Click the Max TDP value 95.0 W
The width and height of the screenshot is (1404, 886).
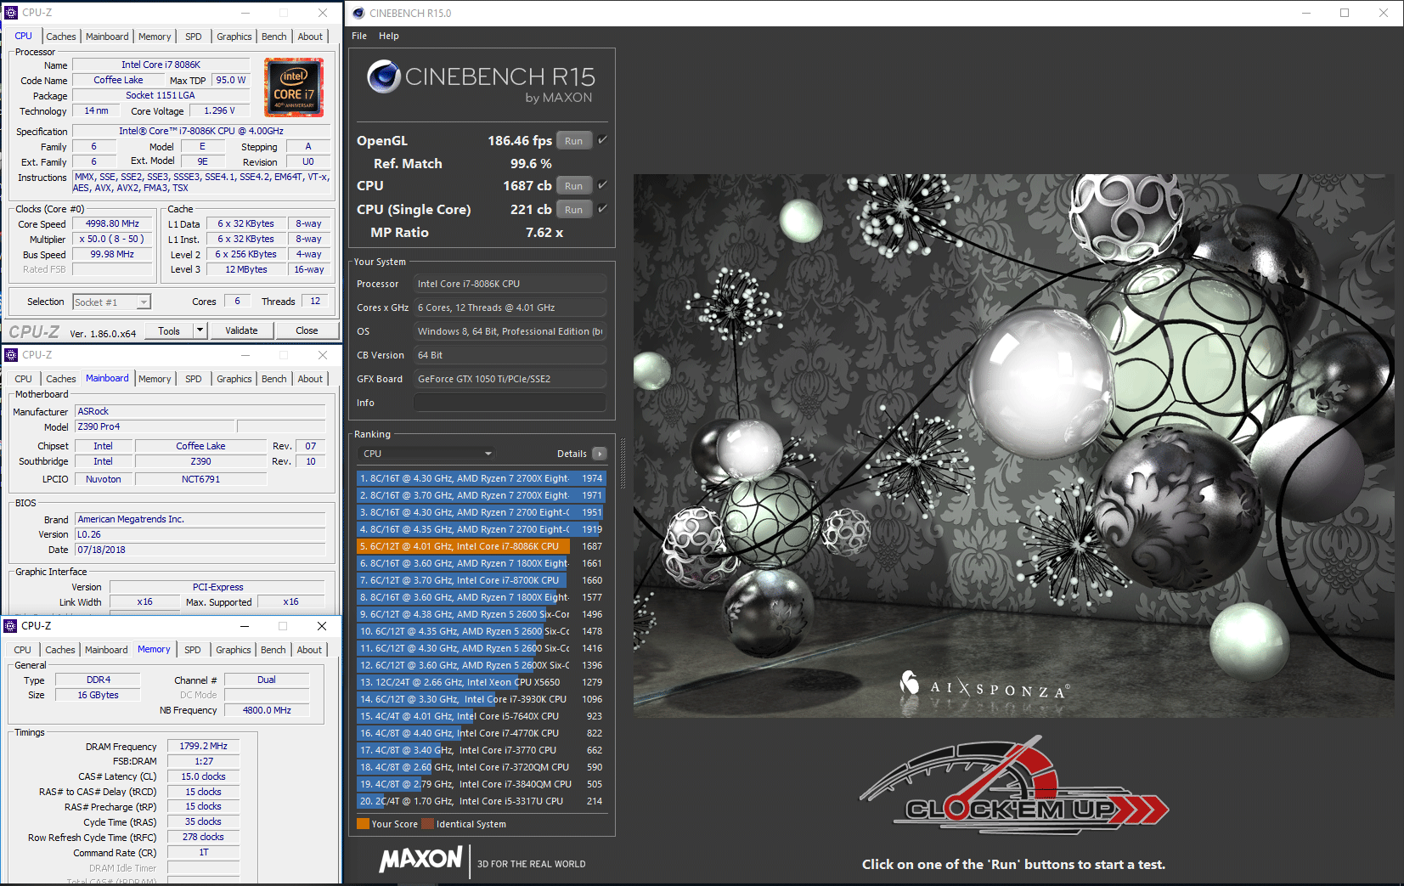(231, 80)
